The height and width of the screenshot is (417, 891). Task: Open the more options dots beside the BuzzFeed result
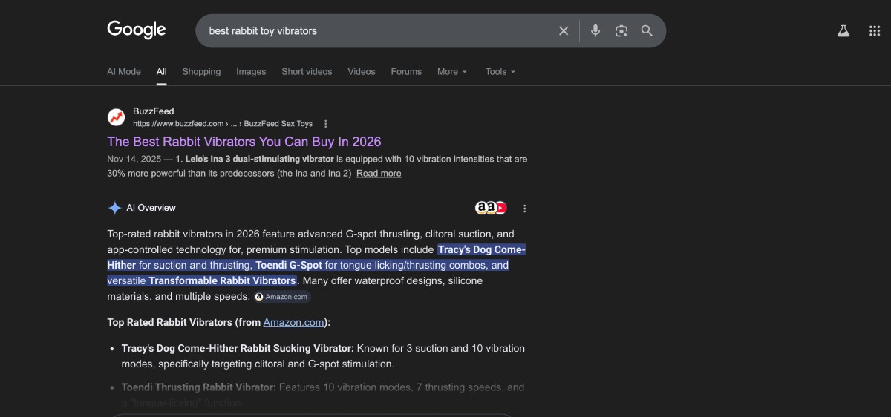(x=325, y=124)
